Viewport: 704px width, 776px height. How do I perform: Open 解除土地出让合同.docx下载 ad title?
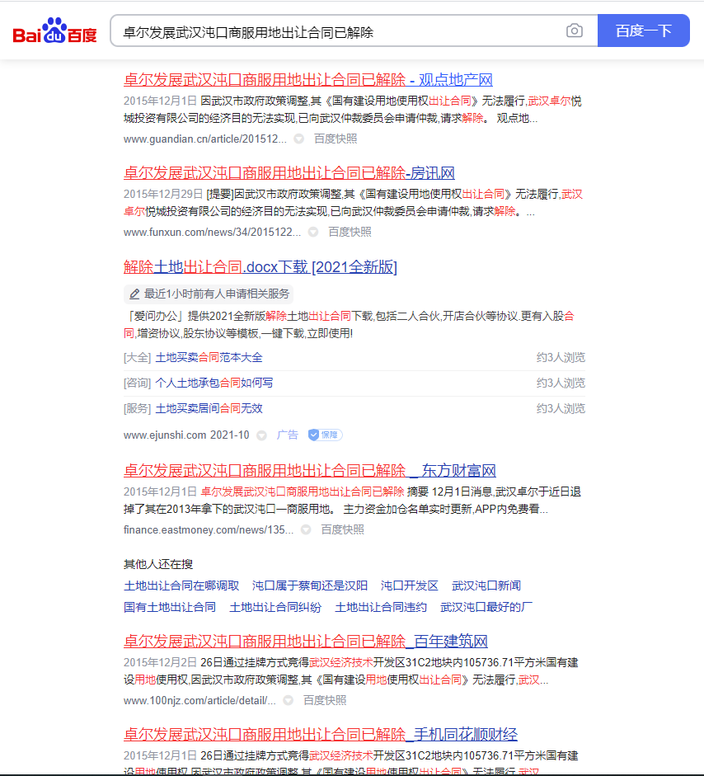point(260,267)
